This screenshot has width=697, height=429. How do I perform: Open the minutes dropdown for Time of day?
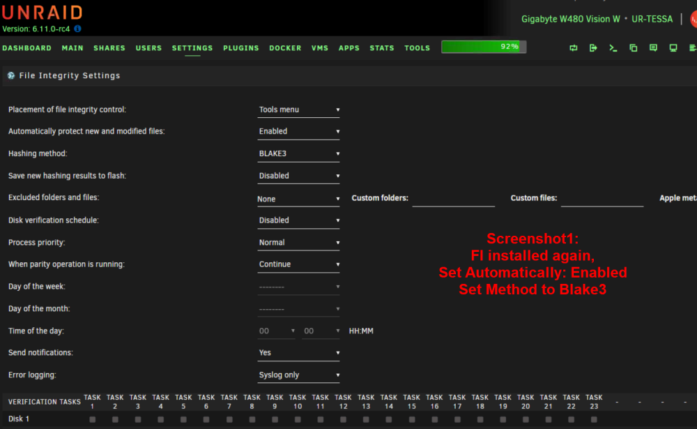pyautogui.click(x=321, y=331)
